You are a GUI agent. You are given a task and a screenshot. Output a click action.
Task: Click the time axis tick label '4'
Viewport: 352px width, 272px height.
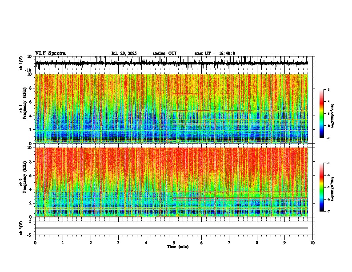pyautogui.click(x=146, y=243)
